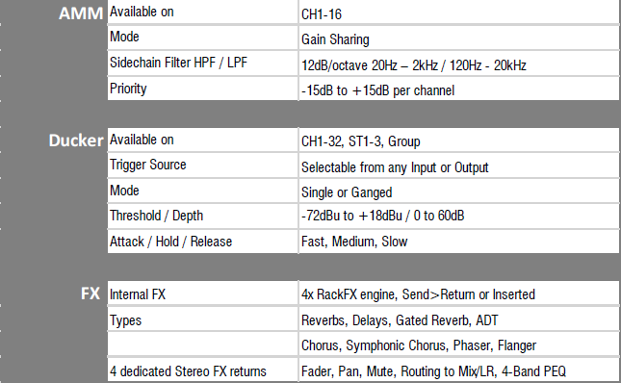The image size is (621, 383).
Task: Click the Single or Ganged cell
Action: pyautogui.click(x=459, y=191)
